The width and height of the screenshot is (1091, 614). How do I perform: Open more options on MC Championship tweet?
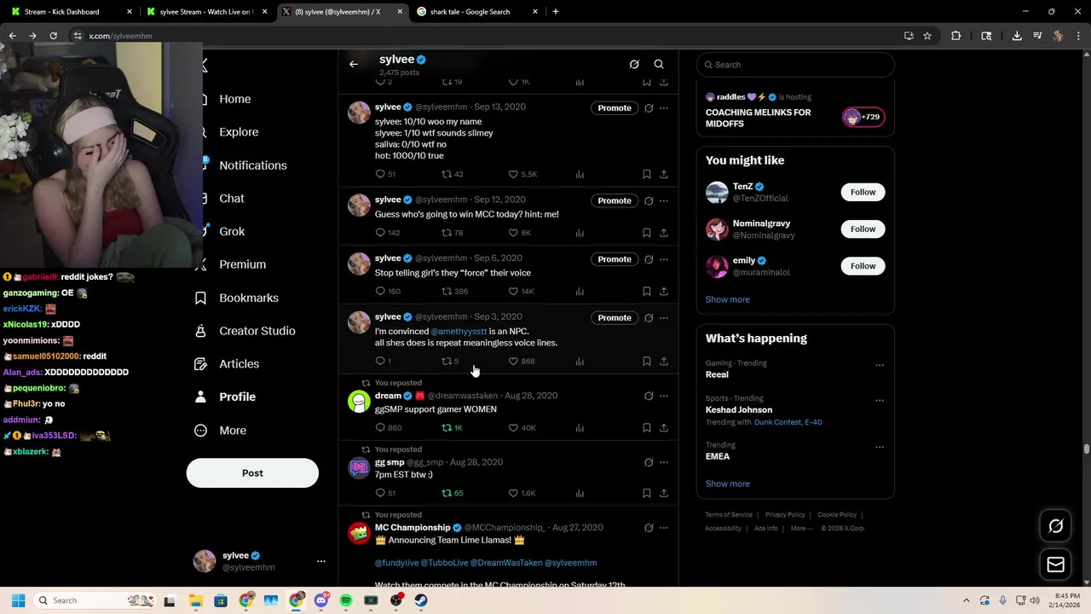pyautogui.click(x=664, y=528)
